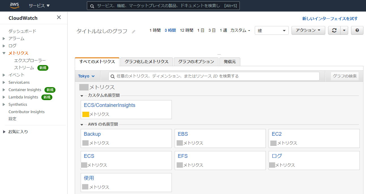Viewport: 366px width, 194px height.
Task: Open ServiceLens in the sidebar
Action: pos(19,82)
